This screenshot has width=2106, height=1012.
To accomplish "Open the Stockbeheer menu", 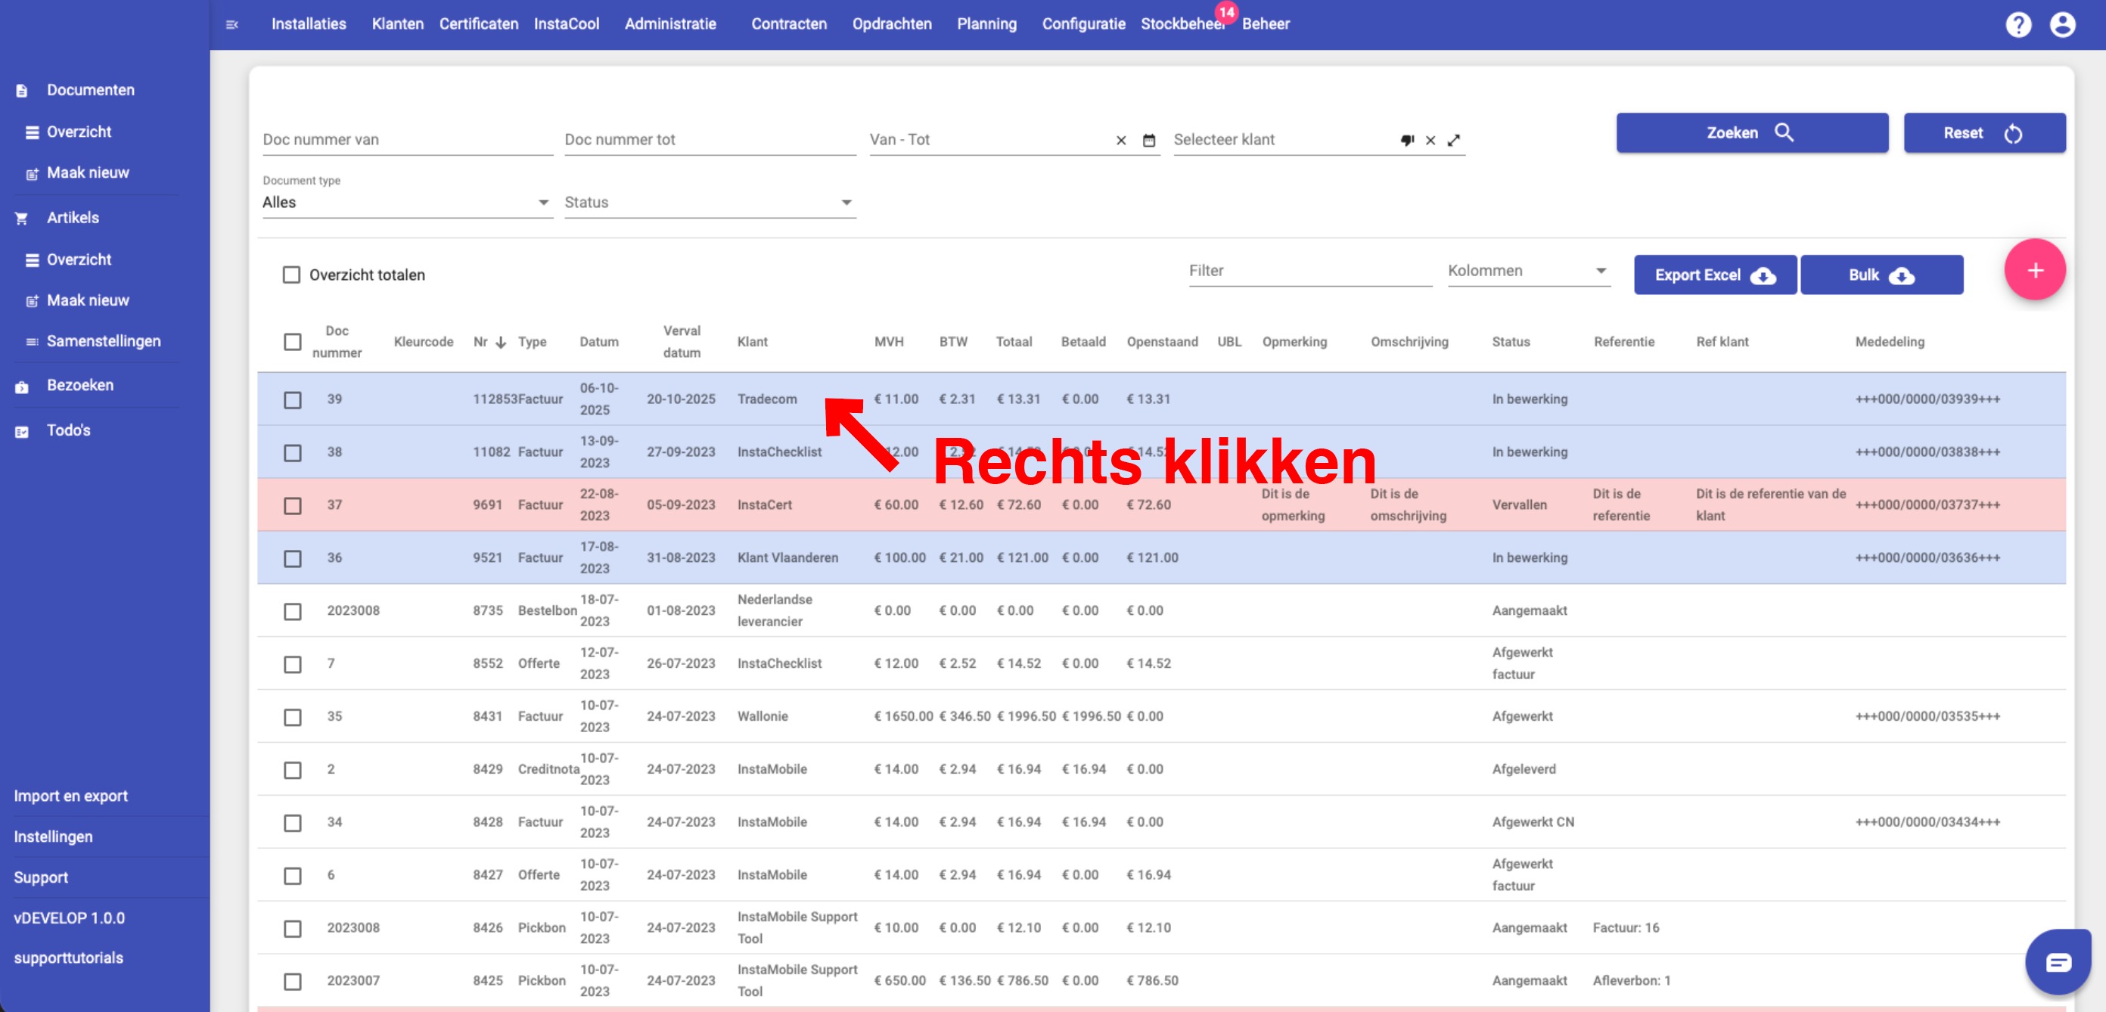I will (1182, 24).
